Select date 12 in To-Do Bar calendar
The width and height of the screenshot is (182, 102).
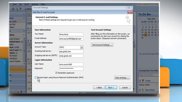(x=149, y=30)
